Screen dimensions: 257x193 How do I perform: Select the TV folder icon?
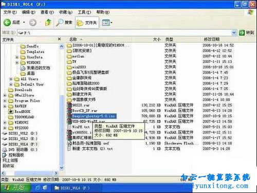(69, 62)
